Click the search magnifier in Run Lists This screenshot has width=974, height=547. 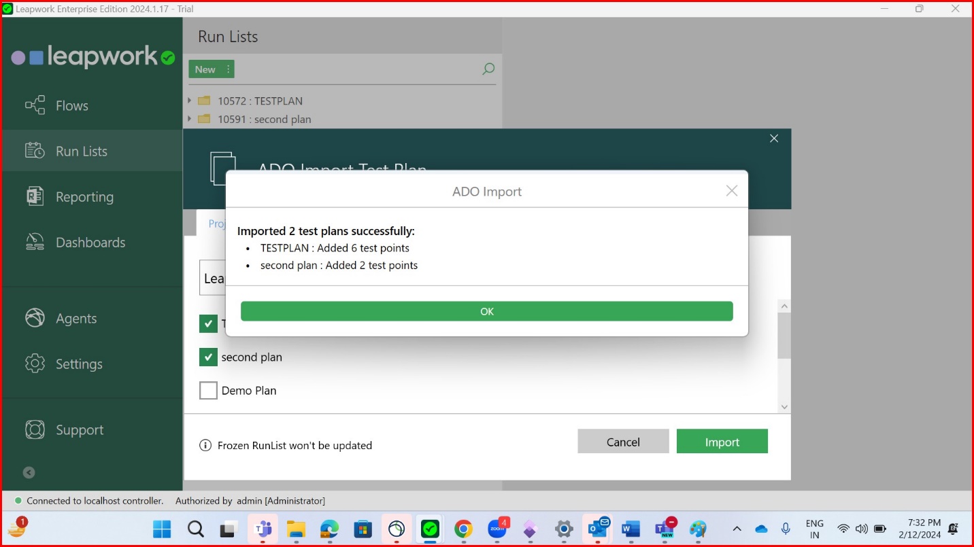coord(487,69)
